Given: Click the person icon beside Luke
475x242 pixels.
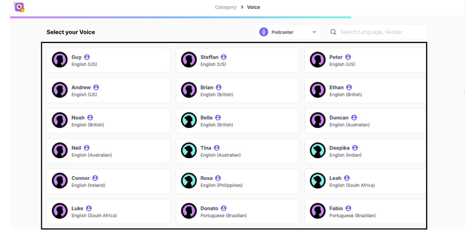Looking at the screenshot, I should [x=89, y=208].
